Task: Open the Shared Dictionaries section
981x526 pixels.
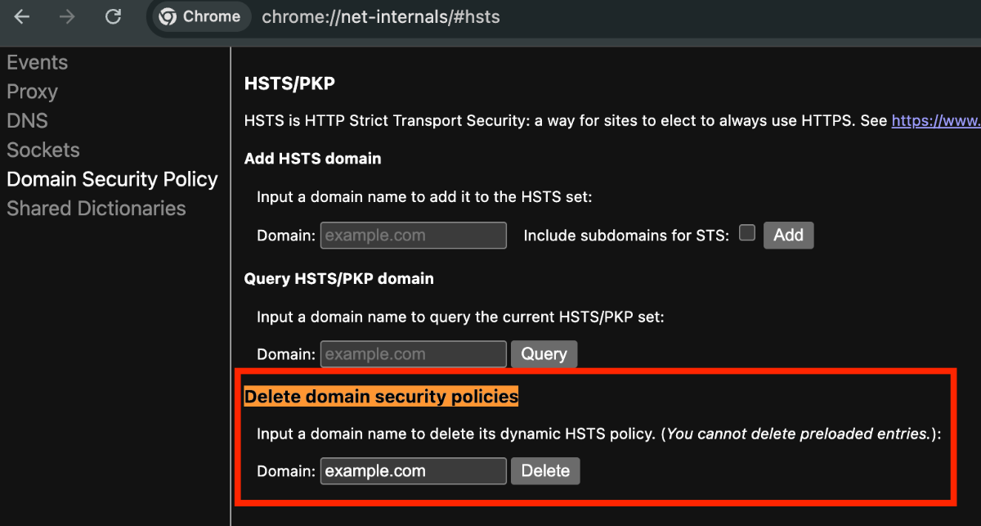Action: click(96, 208)
